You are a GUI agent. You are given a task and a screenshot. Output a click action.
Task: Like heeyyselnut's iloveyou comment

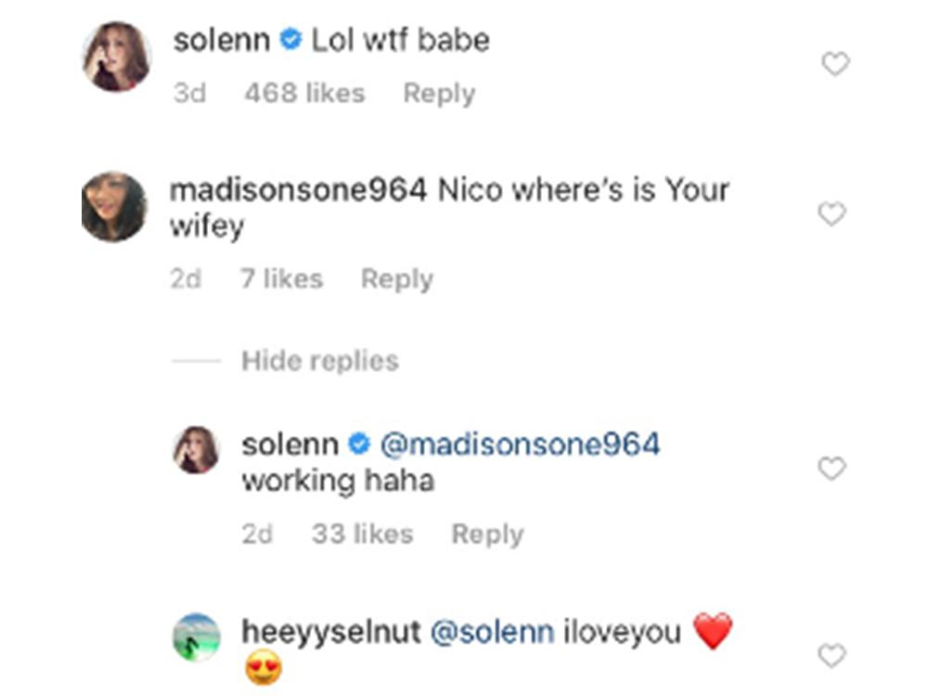[x=831, y=656]
